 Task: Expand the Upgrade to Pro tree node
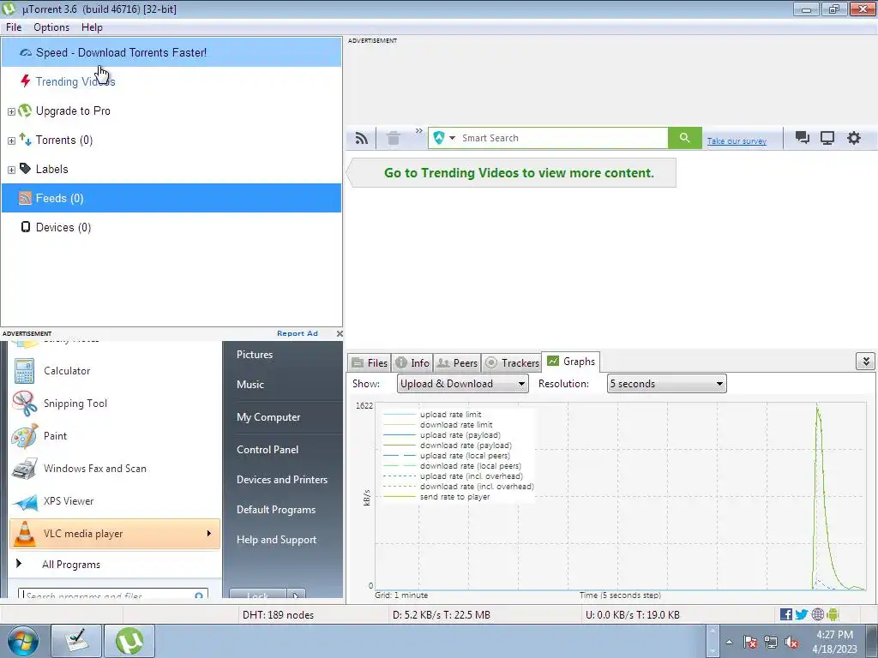point(11,111)
